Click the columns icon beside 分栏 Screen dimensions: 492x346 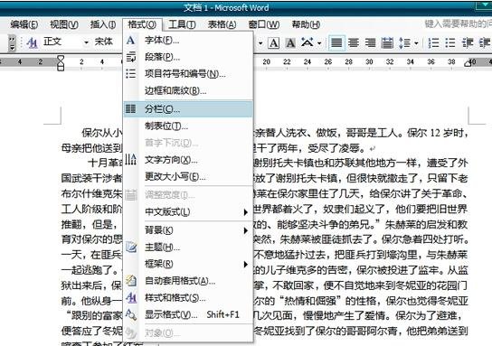click(130, 108)
